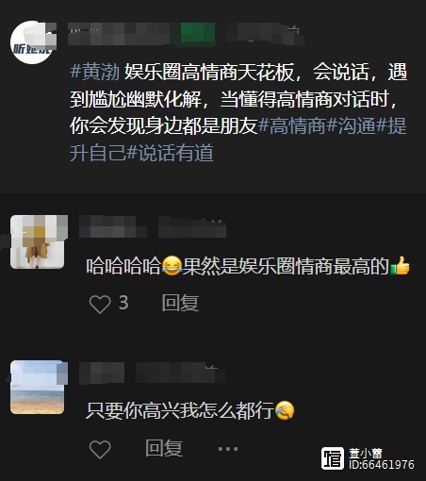Click the thumbs-up emoji in first comment
The image size is (426, 481).
400,266
